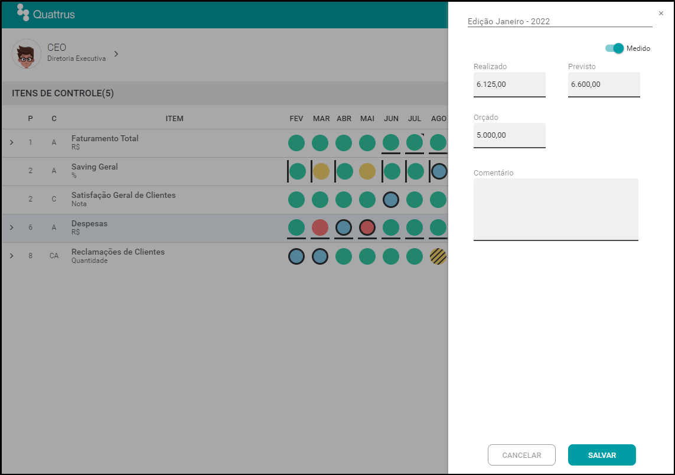The image size is (675, 475).
Task: Select Reclamações de Clientes ABR green indicator
Action: (x=344, y=256)
